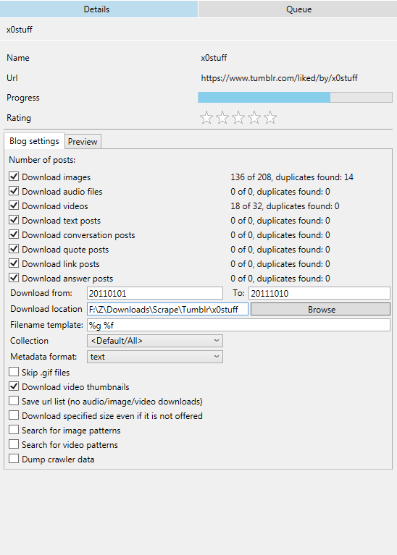
Task: Set rating to the third star
Action: [238, 117]
